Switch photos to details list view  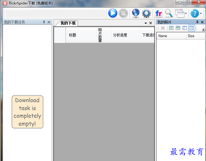192,28
